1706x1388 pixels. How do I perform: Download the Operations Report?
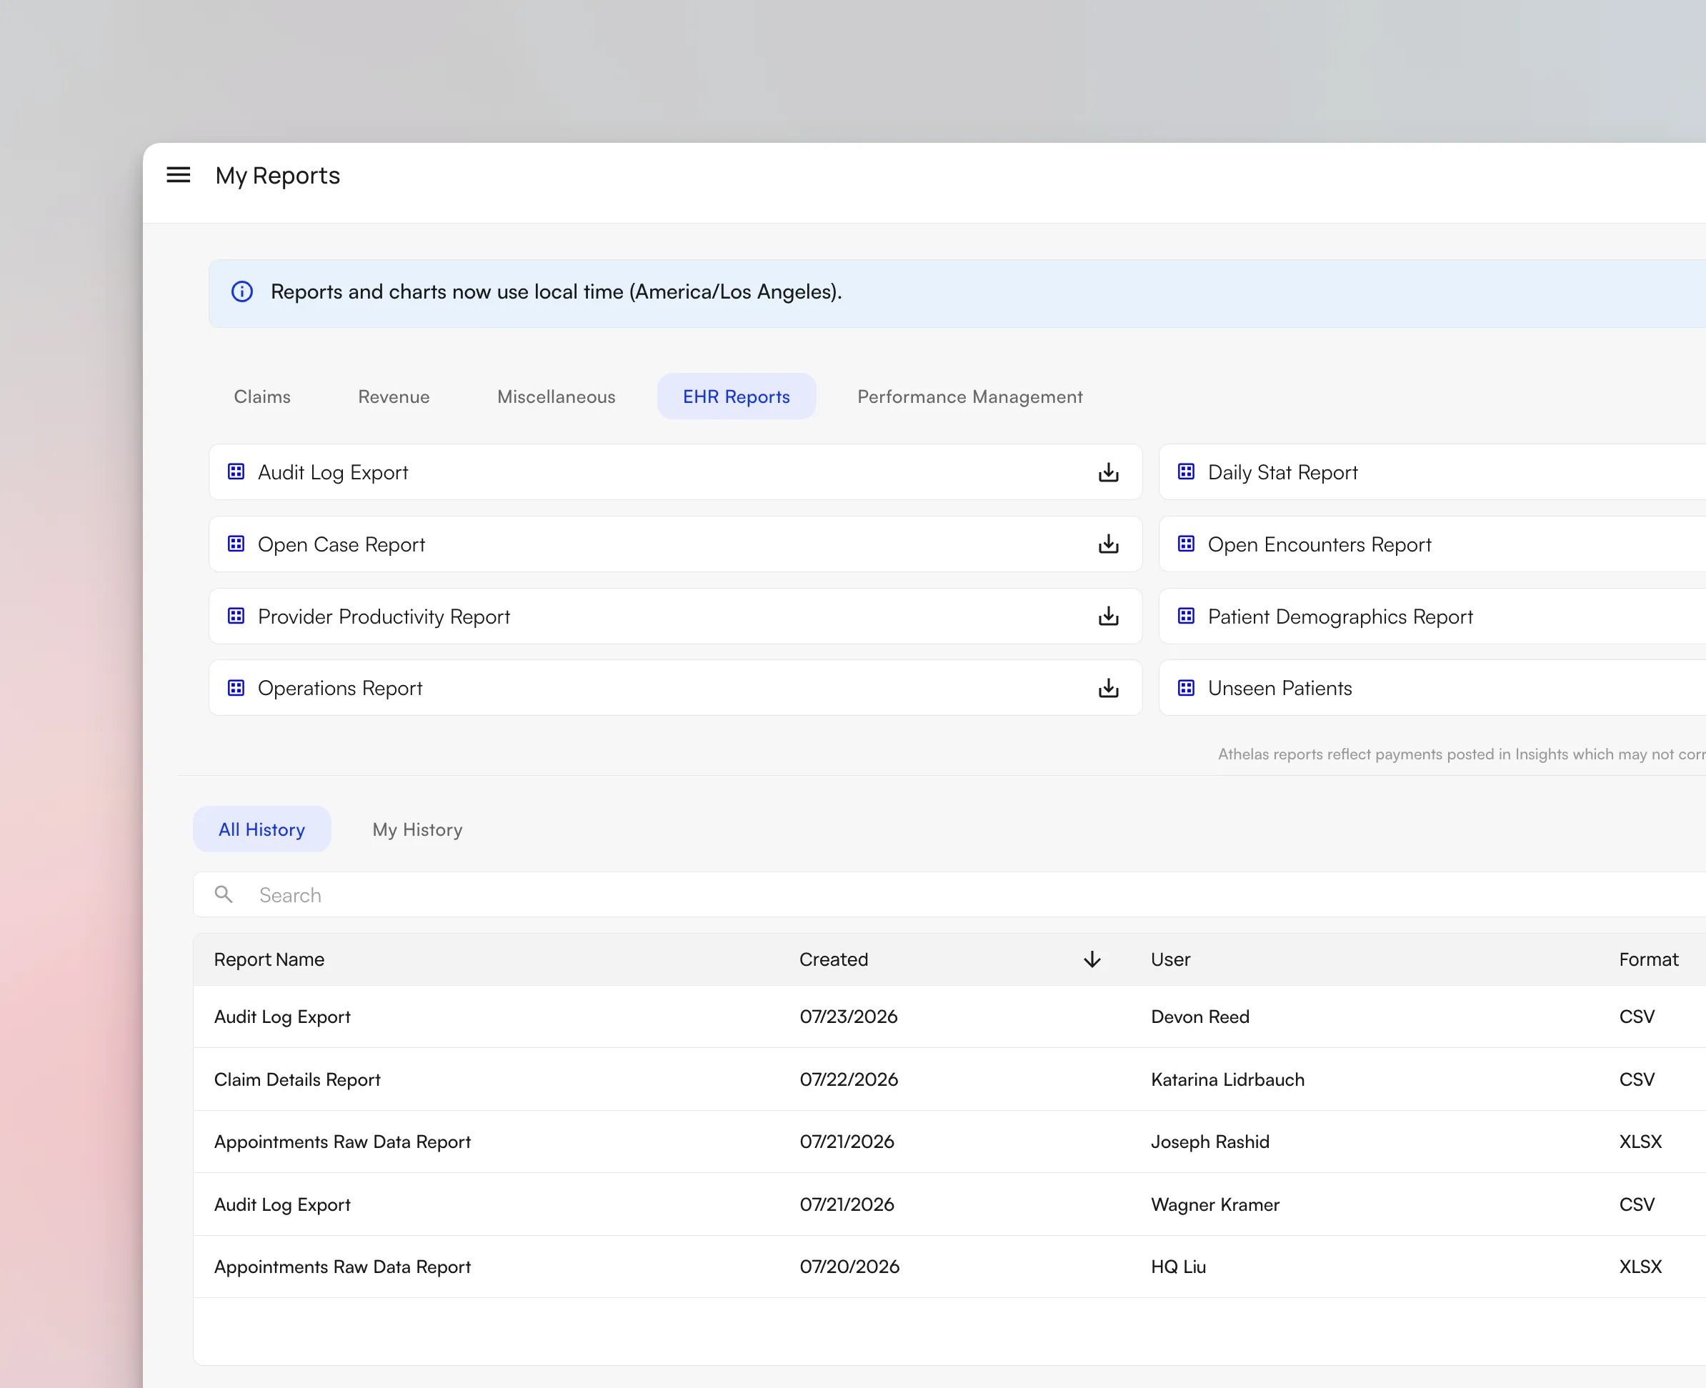[1108, 689]
